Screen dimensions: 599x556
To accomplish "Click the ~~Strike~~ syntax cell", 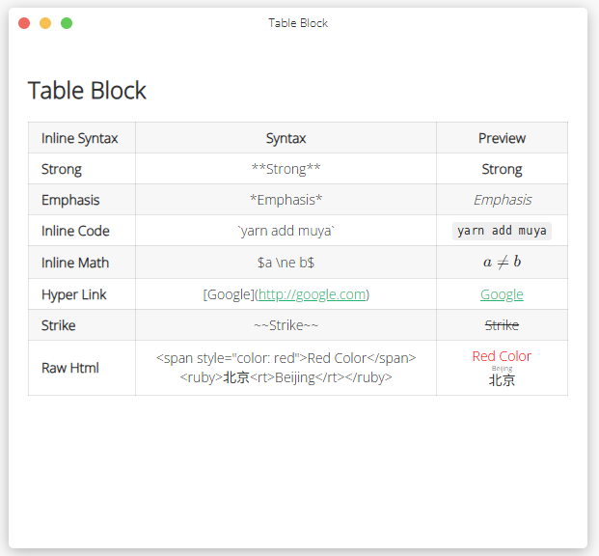I will coord(286,325).
